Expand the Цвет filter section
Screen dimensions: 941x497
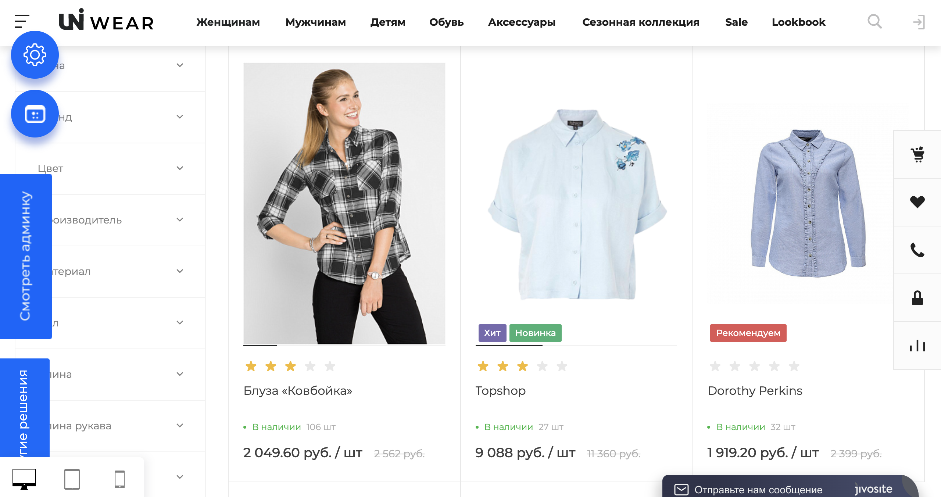point(110,169)
